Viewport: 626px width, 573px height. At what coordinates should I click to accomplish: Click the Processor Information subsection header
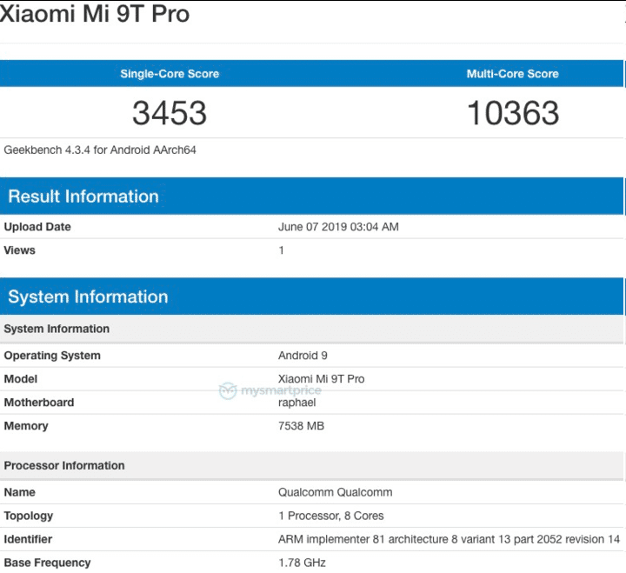[x=64, y=465]
